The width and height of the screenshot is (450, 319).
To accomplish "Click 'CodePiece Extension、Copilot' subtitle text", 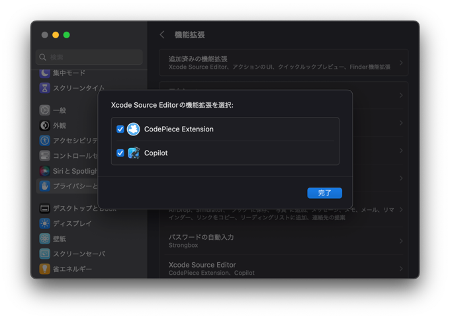I will pos(212,273).
